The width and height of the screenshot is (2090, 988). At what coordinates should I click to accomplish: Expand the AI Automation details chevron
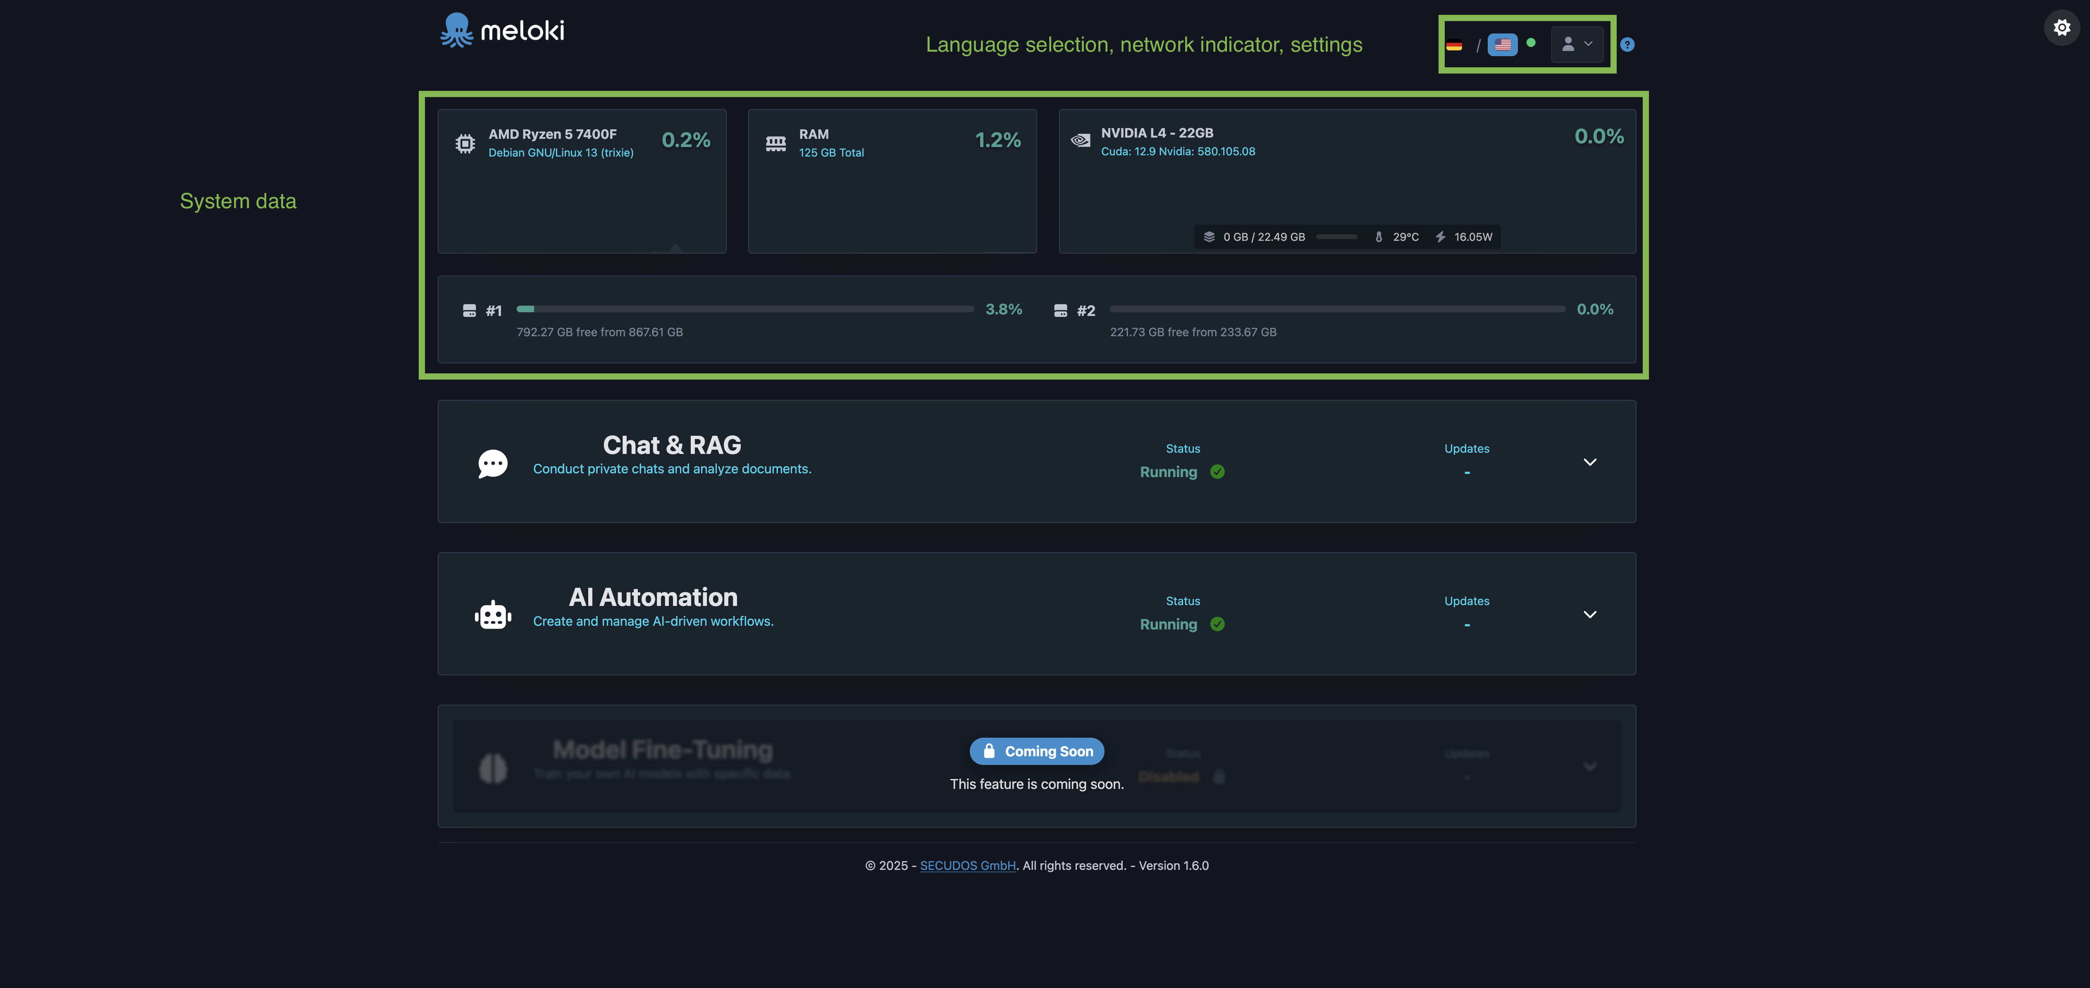[x=1589, y=613]
